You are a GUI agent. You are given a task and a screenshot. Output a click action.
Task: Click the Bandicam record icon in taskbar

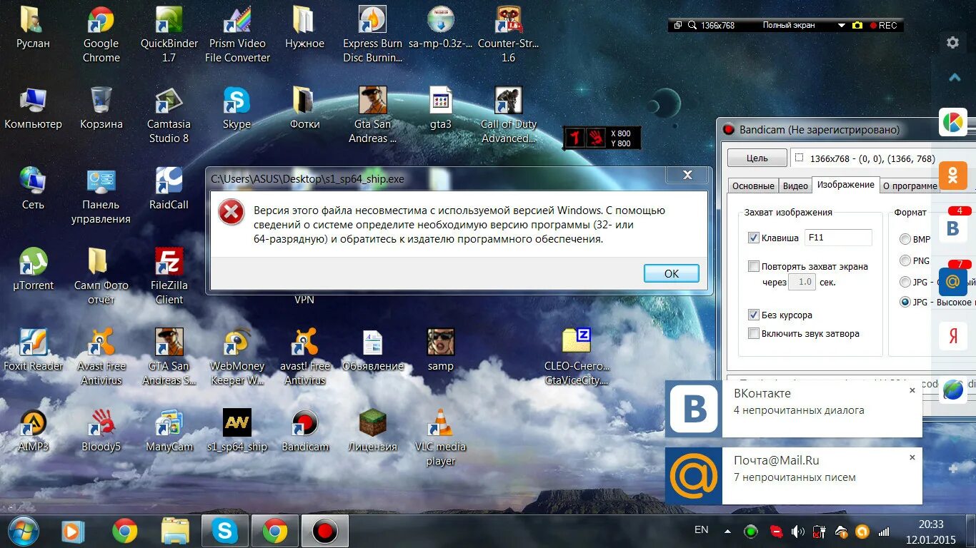325,531
